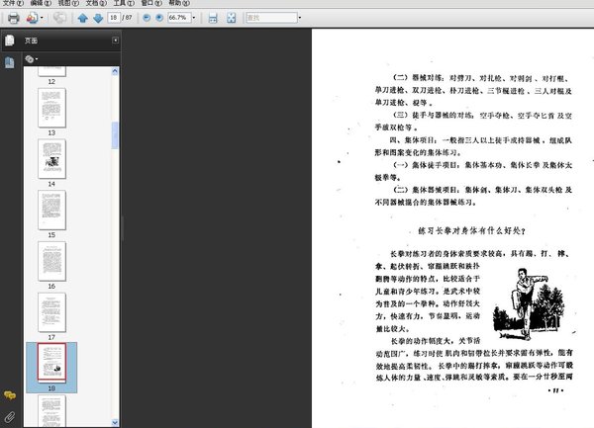
Task: Open the 工具 (Tools) menu
Action: [x=124, y=3]
